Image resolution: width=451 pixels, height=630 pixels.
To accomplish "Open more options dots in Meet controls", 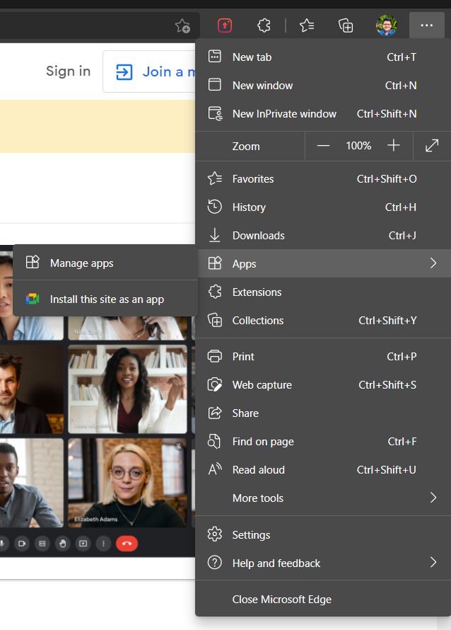I will [x=103, y=544].
